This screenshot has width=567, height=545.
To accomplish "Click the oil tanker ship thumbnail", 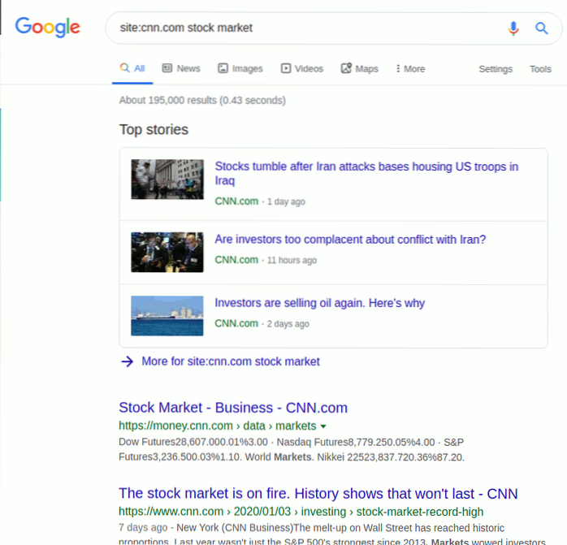I will click(x=167, y=315).
